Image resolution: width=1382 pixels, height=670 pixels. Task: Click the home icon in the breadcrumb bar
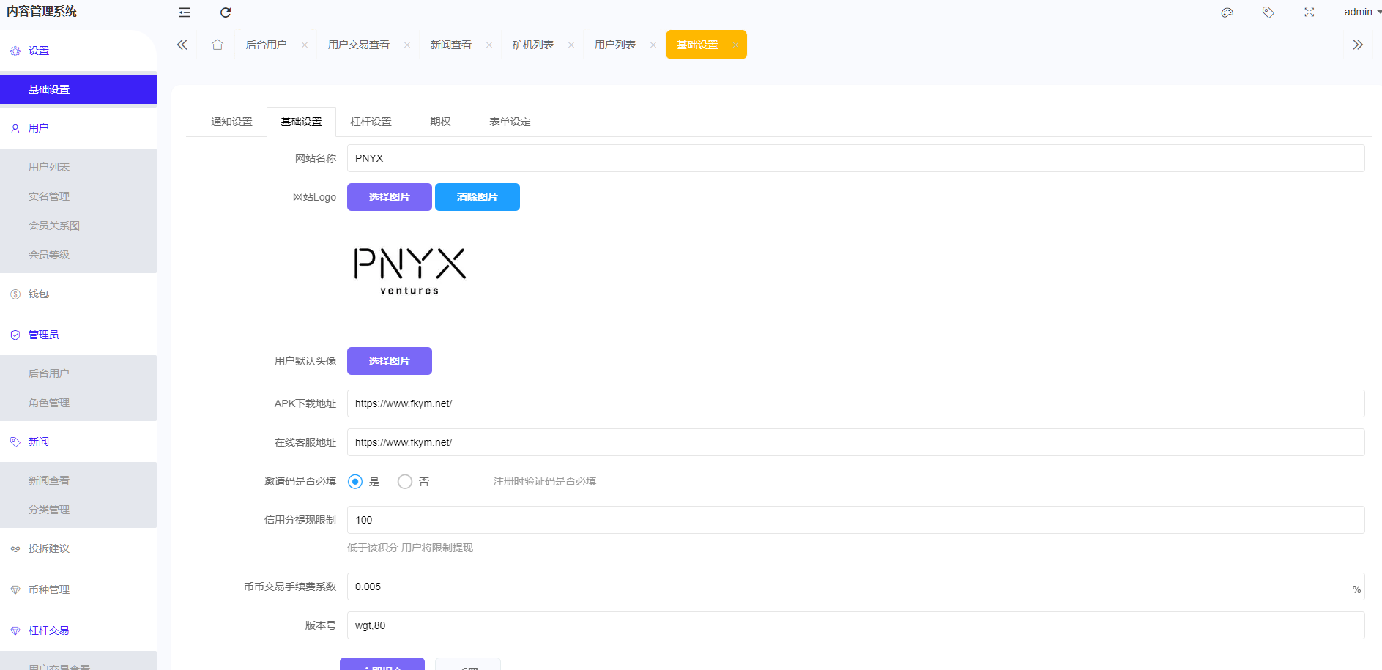click(217, 44)
